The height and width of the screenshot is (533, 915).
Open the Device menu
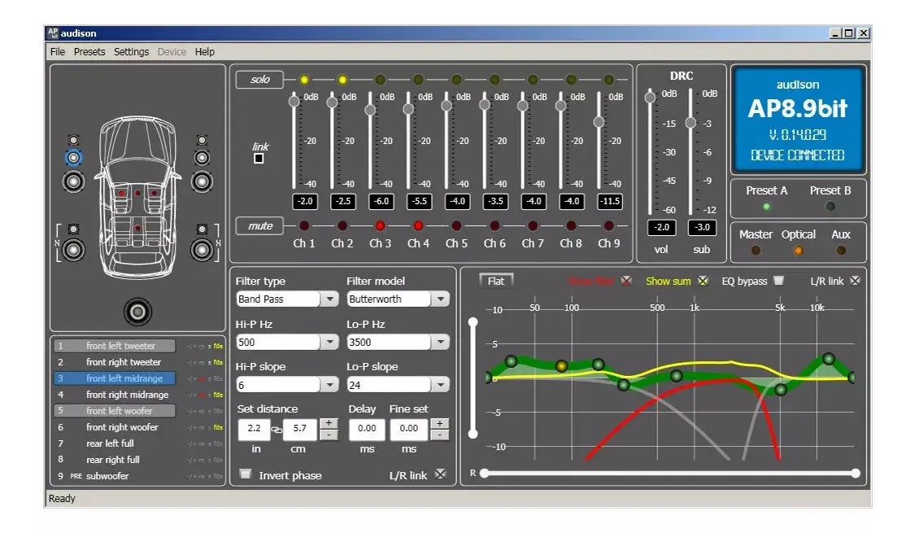(x=172, y=51)
